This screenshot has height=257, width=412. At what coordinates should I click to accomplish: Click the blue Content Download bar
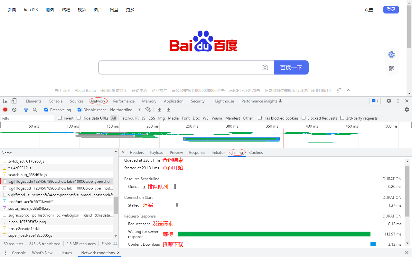coord(373,244)
